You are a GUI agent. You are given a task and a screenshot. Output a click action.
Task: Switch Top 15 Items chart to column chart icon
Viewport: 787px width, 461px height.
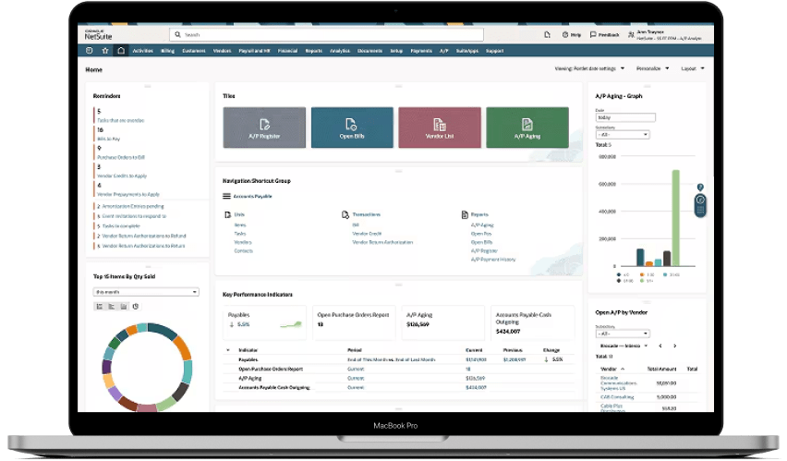124,307
